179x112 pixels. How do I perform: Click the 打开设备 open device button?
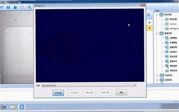point(58,93)
